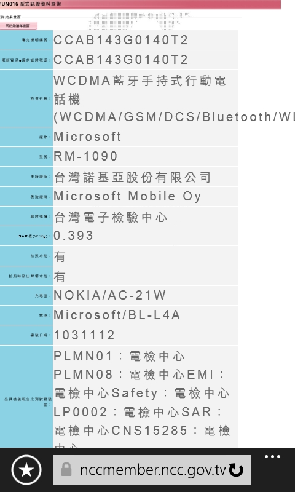Click the LP0002 test report line

(138, 412)
